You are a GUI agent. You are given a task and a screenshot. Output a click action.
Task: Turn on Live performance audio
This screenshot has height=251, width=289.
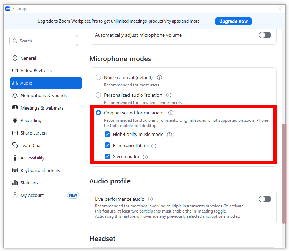coord(265,199)
